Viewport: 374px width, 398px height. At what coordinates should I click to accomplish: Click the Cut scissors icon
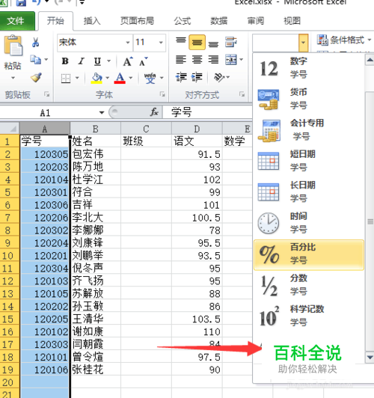tap(35, 43)
